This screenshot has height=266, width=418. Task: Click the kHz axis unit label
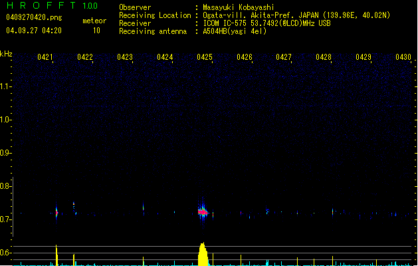(x=6, y=53)
